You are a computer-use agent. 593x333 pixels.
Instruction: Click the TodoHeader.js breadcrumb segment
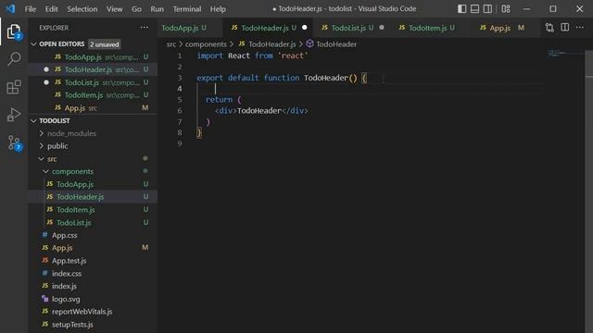(271, 44)
